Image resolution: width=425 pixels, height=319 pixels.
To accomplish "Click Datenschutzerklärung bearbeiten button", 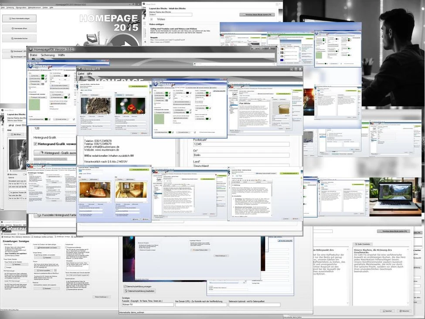I will [x=139, y=291].
